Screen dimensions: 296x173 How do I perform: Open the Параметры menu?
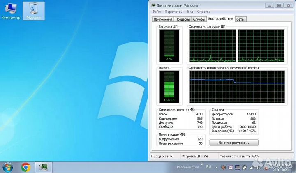[x=174, y=12]
